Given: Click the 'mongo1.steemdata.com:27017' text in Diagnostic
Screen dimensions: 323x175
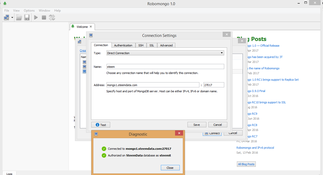Looking at the screenshot, I should 148,149.
